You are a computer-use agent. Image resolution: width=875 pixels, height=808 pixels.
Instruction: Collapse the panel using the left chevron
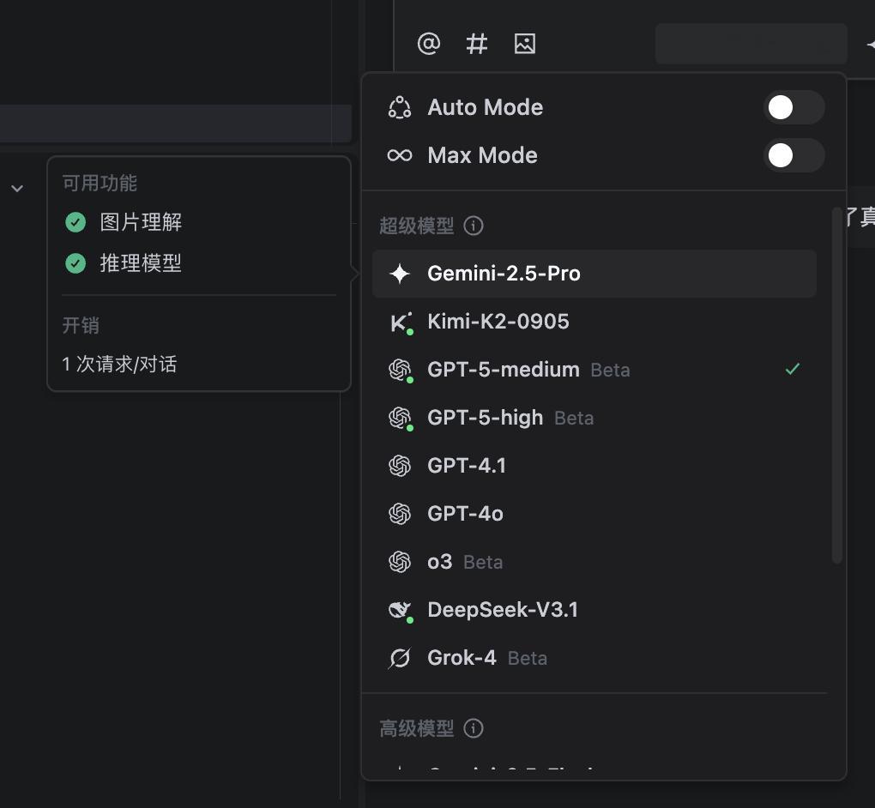[x=17, y=187]
